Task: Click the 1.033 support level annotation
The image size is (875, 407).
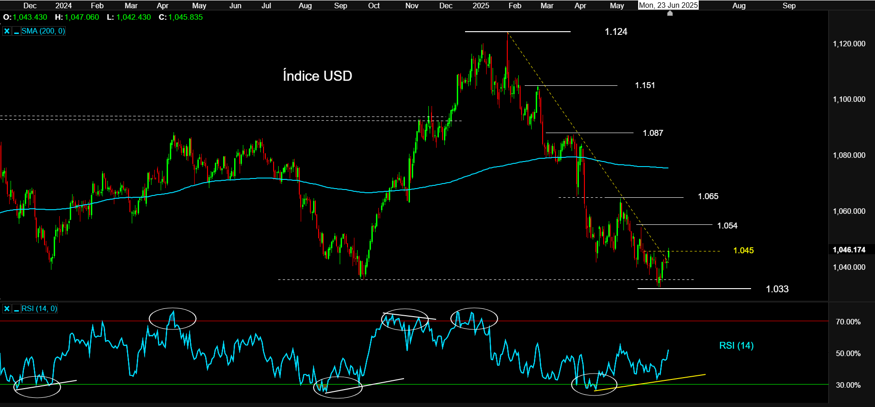Action: tap(777, 289)
